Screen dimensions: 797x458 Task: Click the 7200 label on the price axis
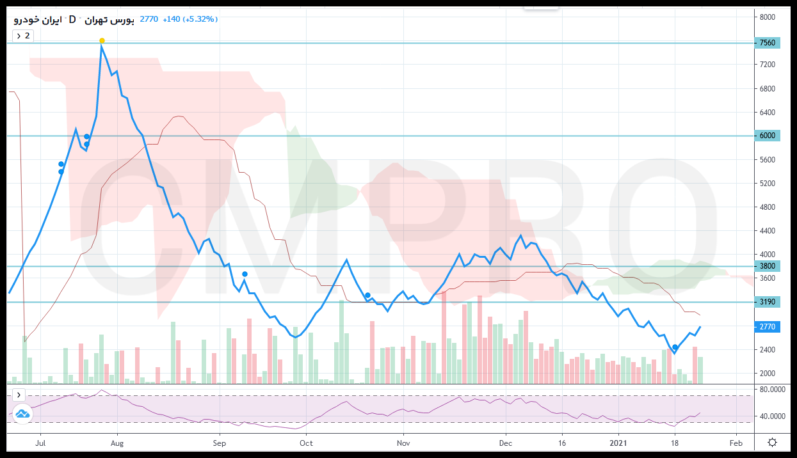768,65
